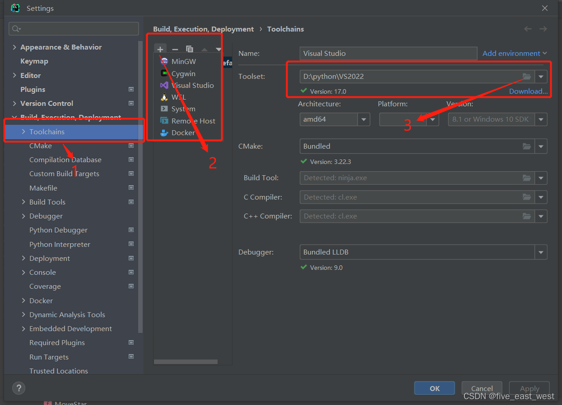This screenshot has height=405, width=562.
Task: Remove selected toolchain with minus icon
Action: click(x=175, y=50)
